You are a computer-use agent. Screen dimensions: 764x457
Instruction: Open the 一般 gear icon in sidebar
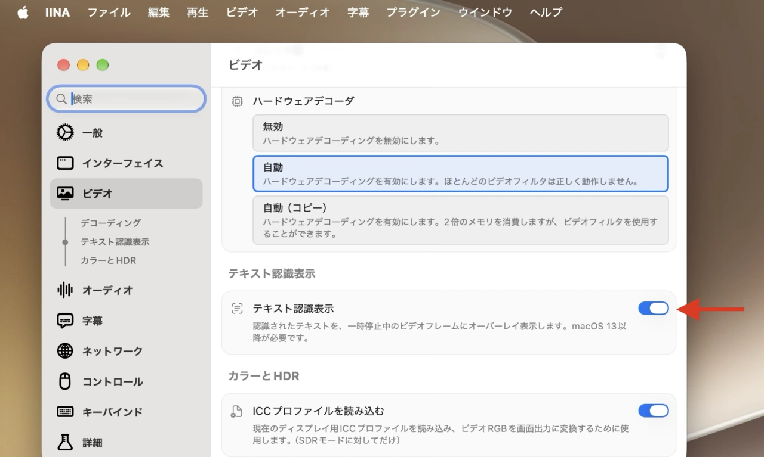(65, 132)
